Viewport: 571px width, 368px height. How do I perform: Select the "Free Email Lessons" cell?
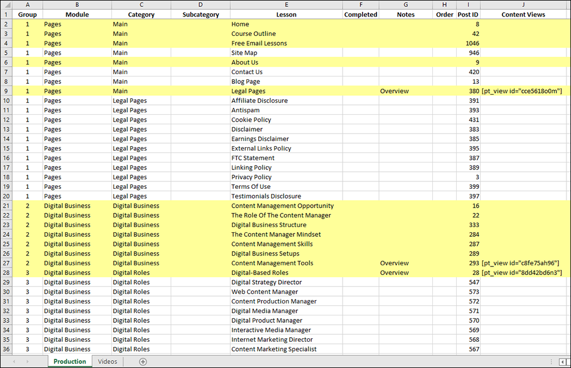[x=286, y=43]
